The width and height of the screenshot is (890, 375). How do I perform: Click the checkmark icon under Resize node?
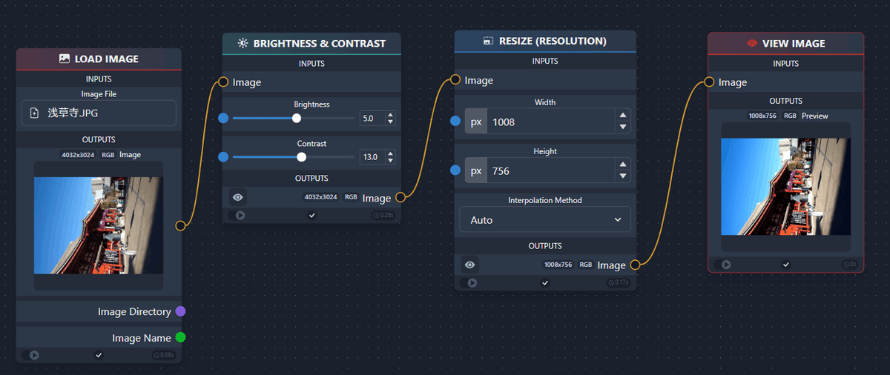click(x=545, y=282)
